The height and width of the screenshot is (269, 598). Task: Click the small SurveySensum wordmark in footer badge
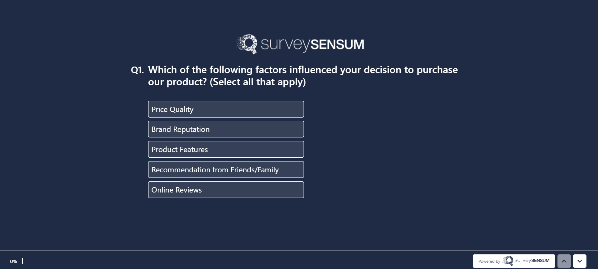coord(532,260)
